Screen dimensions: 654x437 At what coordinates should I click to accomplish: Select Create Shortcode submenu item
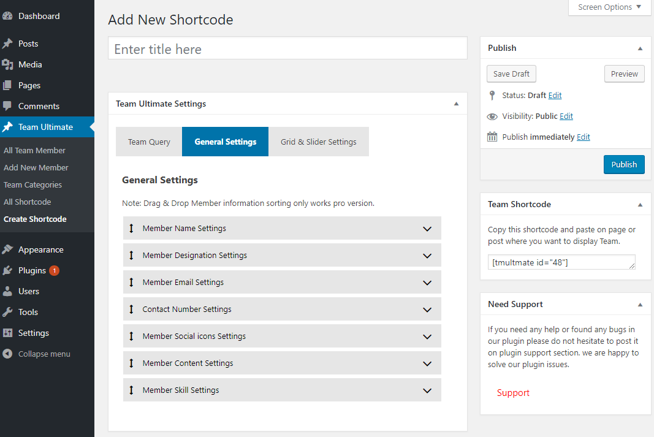coord(35,219)
